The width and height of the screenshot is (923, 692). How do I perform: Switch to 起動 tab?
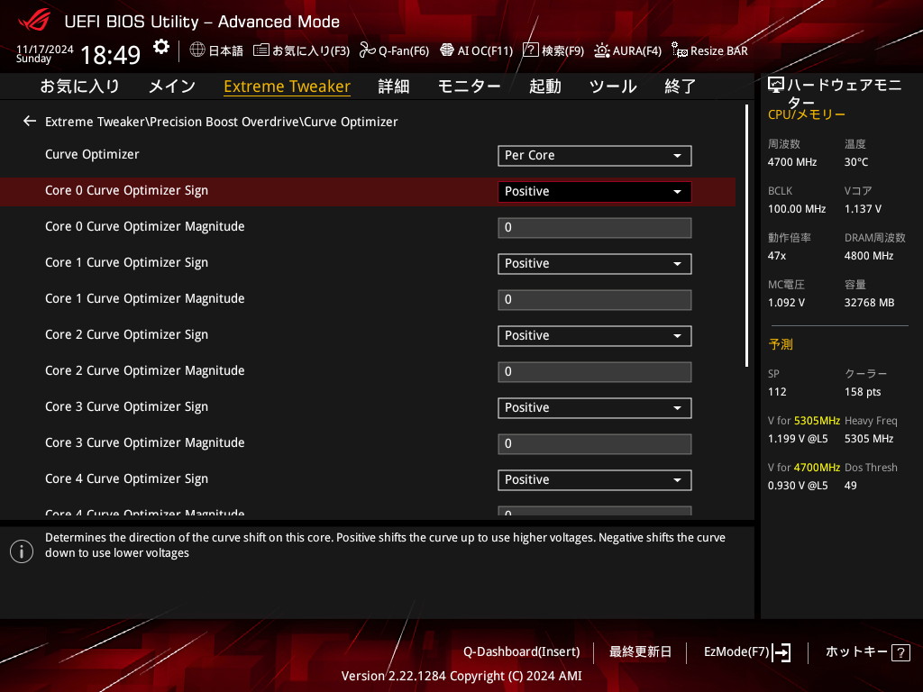click(545, 86)
